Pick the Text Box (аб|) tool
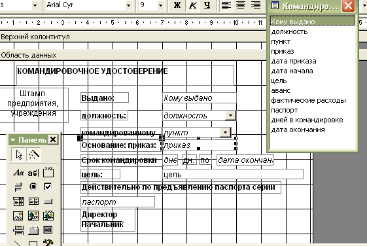 pyautogui.click(x=33, y=173)
